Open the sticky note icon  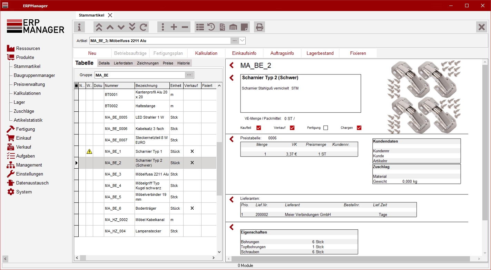[244, 27]
